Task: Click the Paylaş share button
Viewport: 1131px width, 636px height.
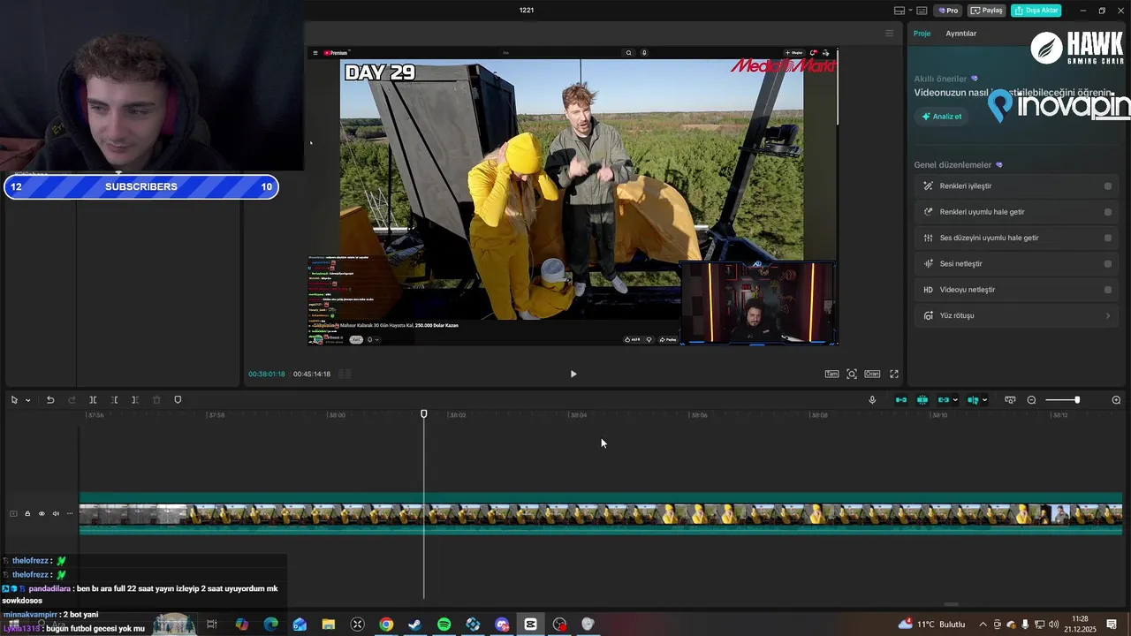Action: coord(987,11)
